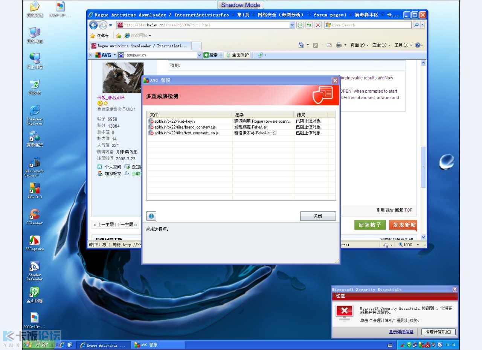
Task: Click the 全面保护 total protection button
Action: tap(237, 55)
